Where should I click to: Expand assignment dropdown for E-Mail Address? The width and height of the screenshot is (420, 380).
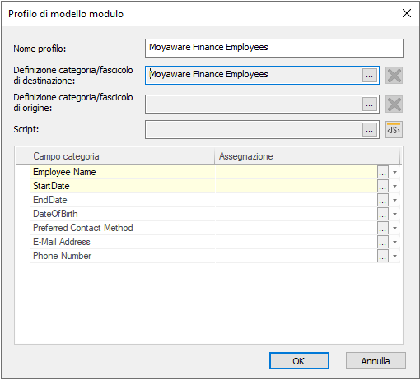coord(394,242)
